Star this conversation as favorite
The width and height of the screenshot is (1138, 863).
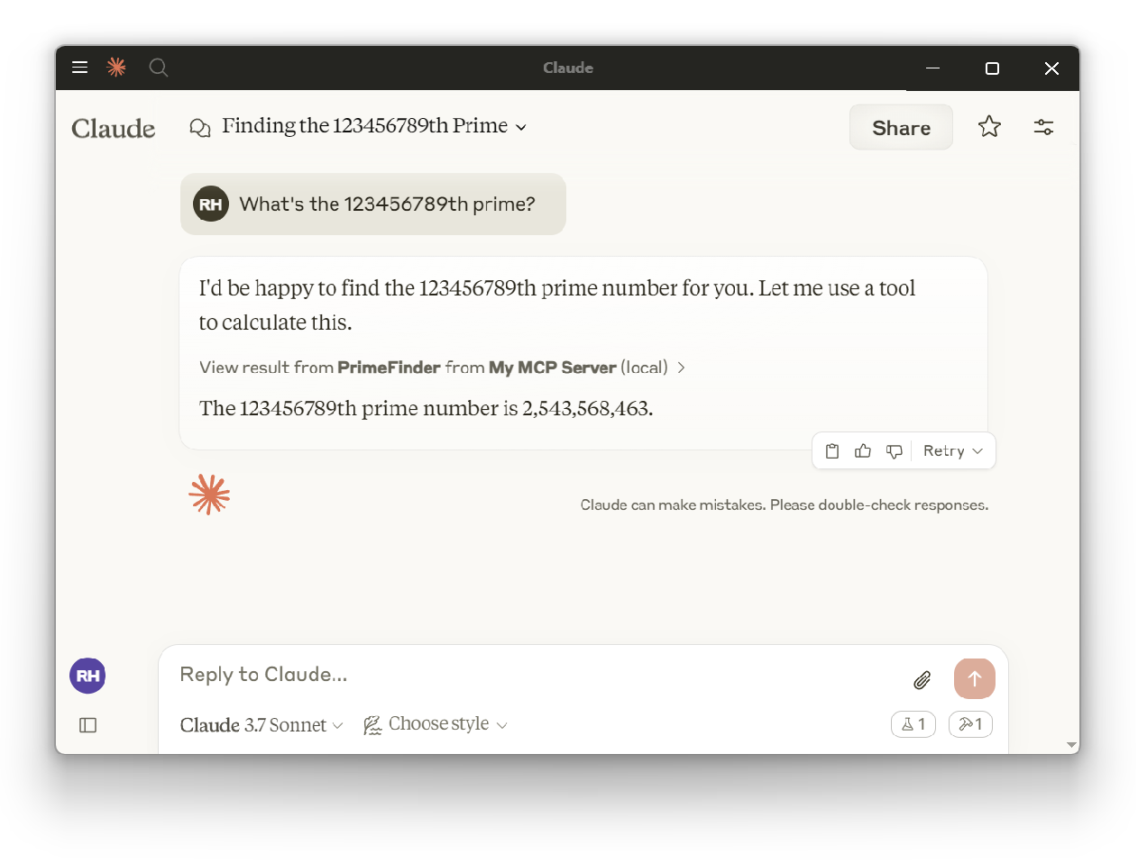click(989, 127)
